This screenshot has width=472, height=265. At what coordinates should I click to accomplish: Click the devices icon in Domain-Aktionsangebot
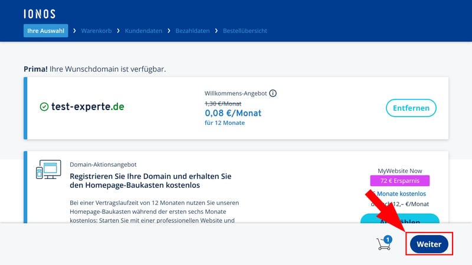(x=48, y=170)
